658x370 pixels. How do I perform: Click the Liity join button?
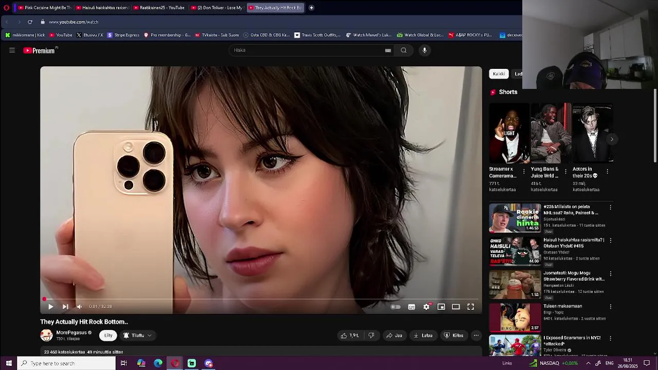point(108,336)
